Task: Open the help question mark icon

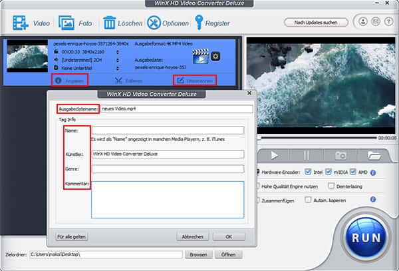Action: [x=388, y=21]
